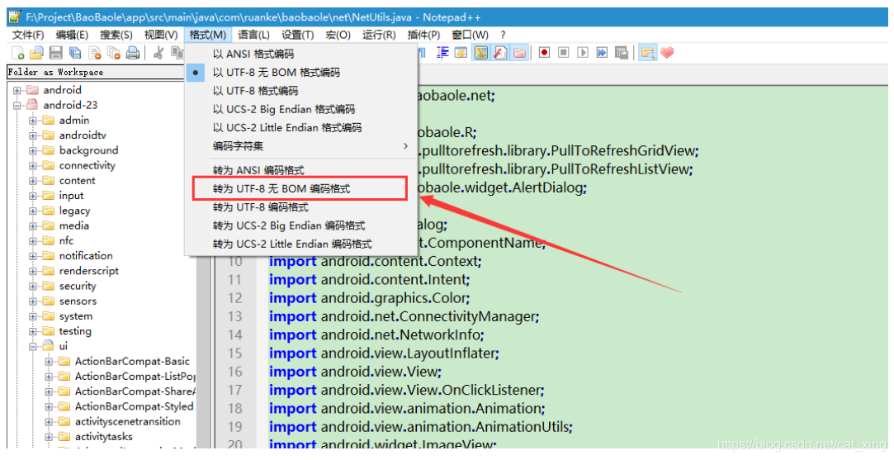The width and height of the screenshot is (894, 460).
Task: Click the Stop Recording macro icon
Action: coord(563,53)
